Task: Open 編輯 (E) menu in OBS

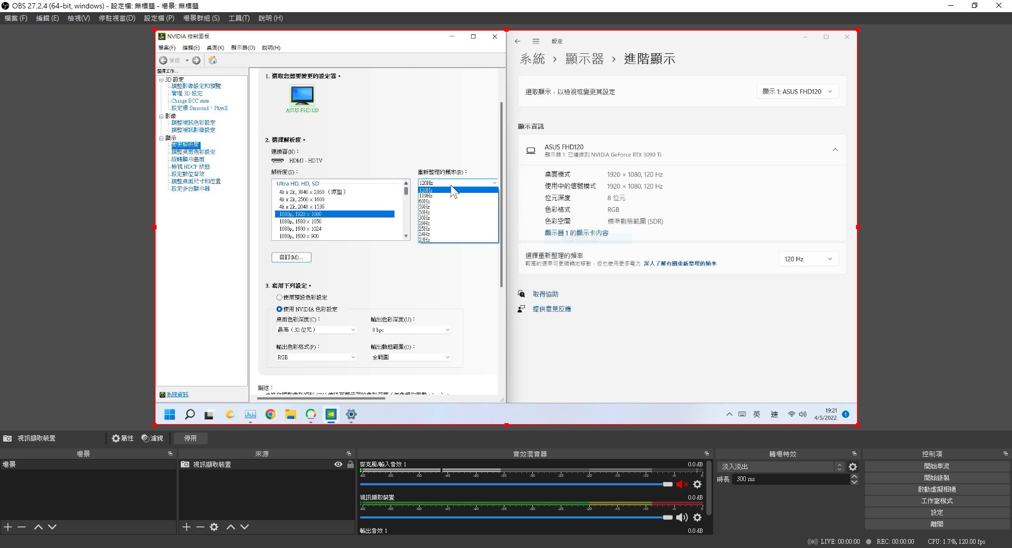Action: (47, 18)
